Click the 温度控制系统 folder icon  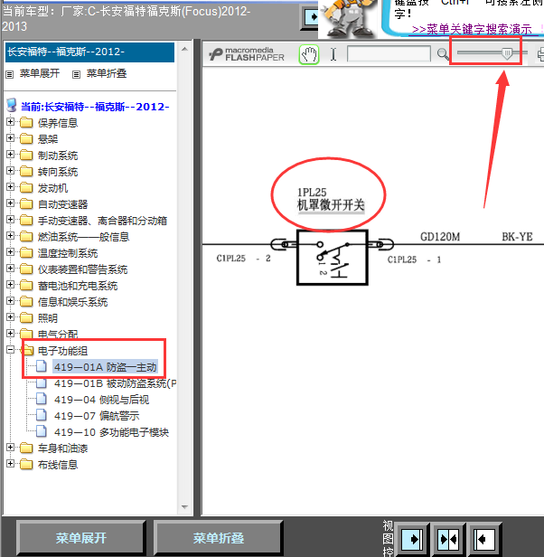coord(26,252)
